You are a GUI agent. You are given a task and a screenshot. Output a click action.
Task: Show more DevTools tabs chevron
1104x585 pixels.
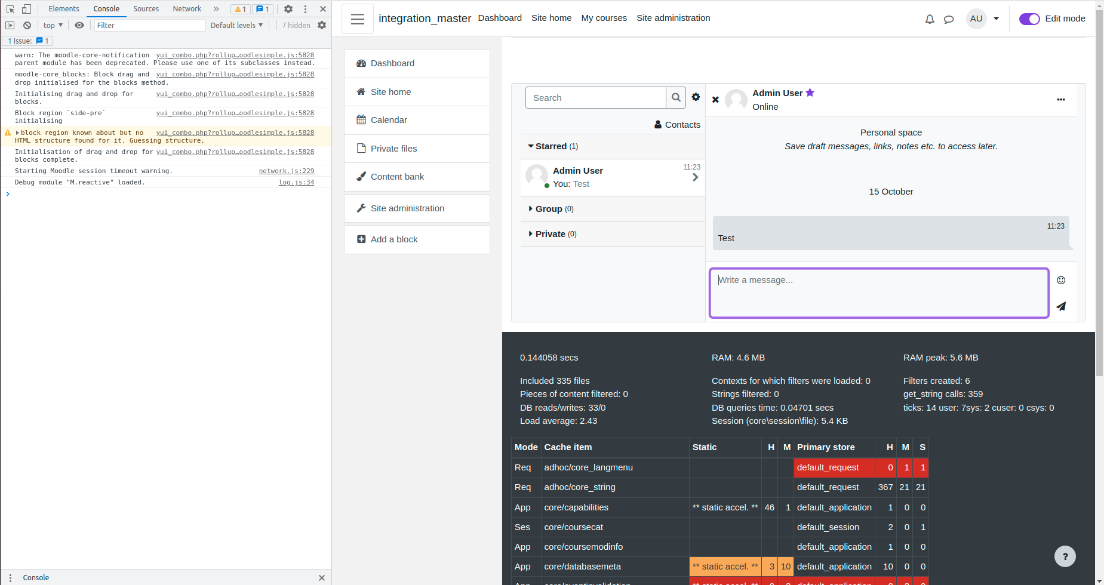(x=216, y=9)
